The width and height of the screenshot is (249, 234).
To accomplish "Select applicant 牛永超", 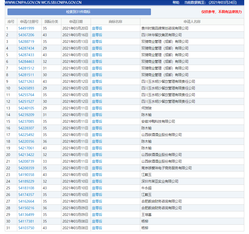I will click(146, 188).
